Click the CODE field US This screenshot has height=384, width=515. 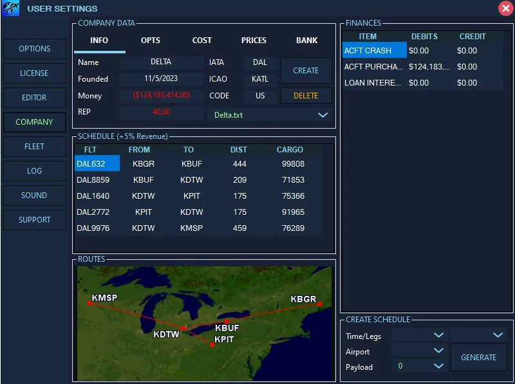click(x=260, y=96)
